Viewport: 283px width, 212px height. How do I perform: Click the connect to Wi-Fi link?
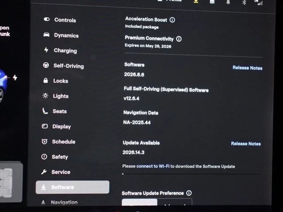pos(153,166)
